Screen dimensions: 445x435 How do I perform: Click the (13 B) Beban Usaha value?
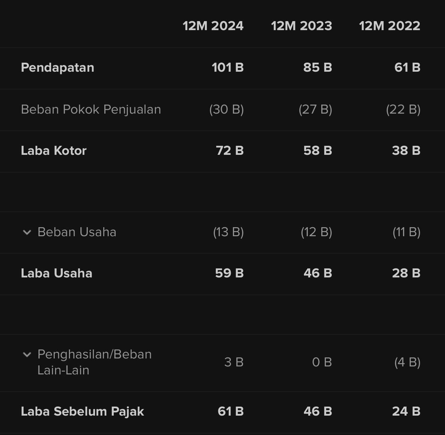click(x=228, y=232)
